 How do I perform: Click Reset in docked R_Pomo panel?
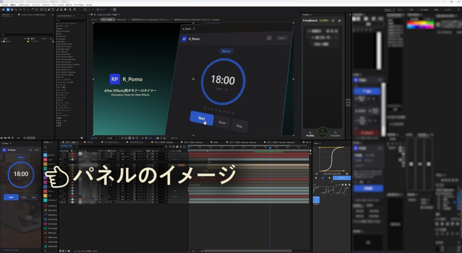(x=24, y=197)
